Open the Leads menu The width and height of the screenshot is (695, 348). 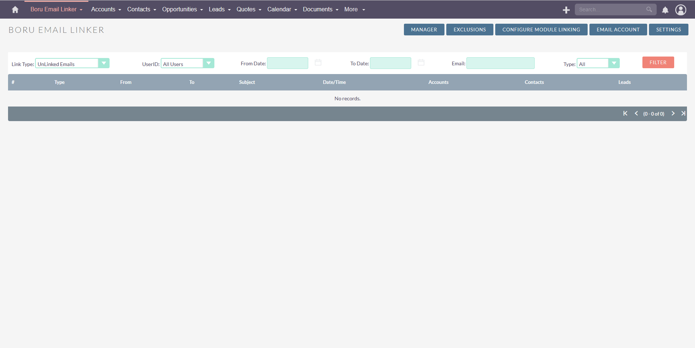click(217, 9)
